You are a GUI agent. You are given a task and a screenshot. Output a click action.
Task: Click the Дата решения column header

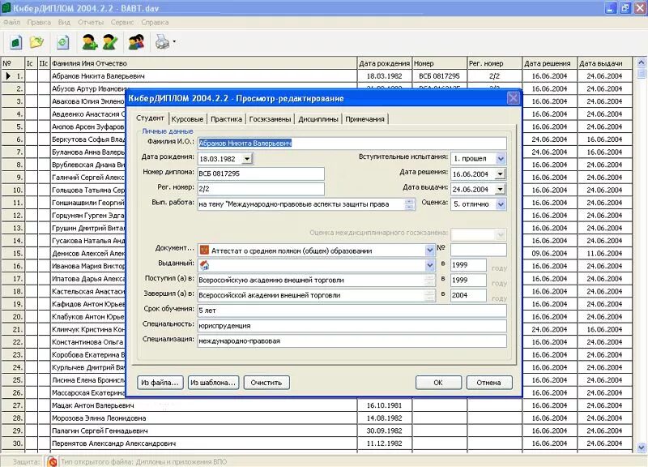pos(549,63)
